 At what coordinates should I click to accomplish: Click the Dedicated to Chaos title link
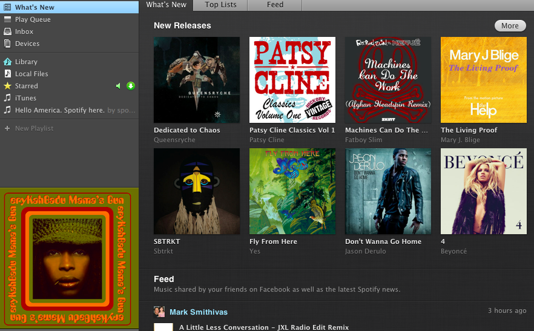pyautogui.click(x=186, y=130)
